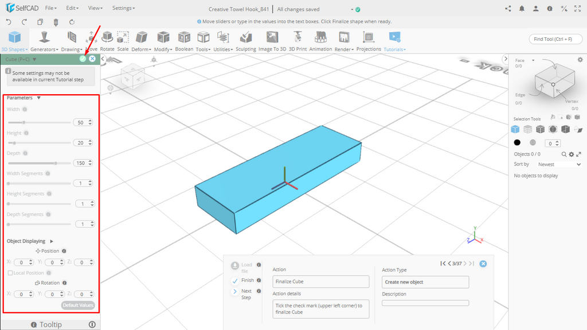This screenshot has height=330, width=587.
Task: Expand the right panel chevron
Action: point(506,59)
